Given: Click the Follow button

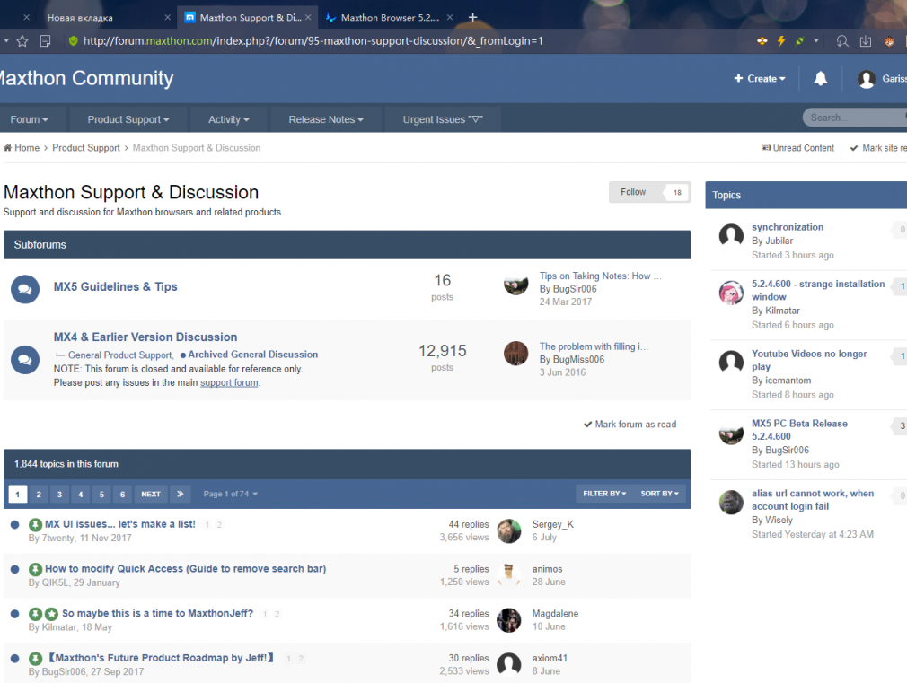Looking at the screenshot, I should (x=633, y=192).
